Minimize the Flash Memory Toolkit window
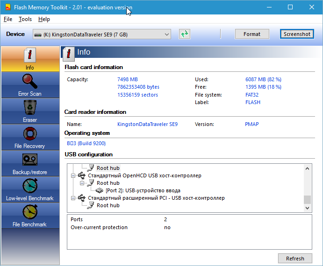Image resolution: width=323 pixels, height=266 pixels. click(x=269, y=7)
